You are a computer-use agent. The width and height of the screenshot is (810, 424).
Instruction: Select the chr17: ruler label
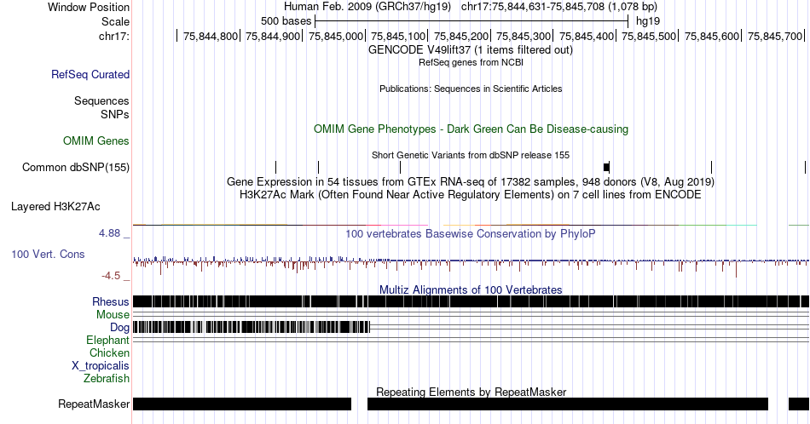[x=113, y=36]
